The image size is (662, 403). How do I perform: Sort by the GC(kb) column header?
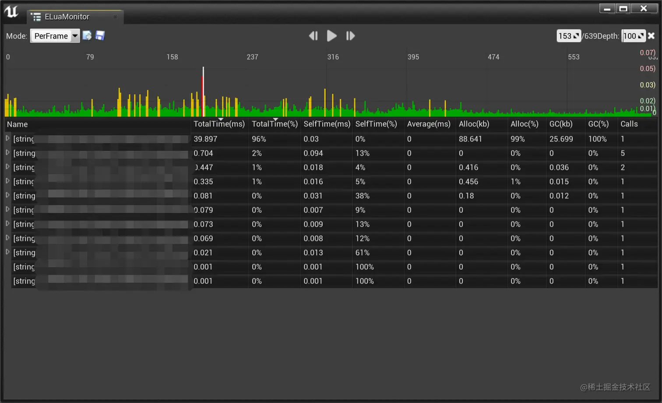tap(566, 124)
